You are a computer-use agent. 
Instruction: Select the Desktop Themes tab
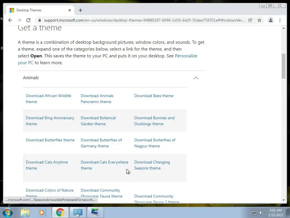[40, 10]
